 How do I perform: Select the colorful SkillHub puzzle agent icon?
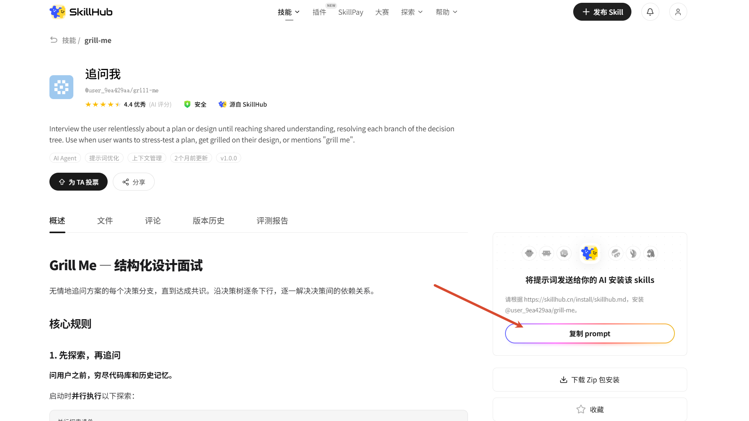(x=590, y=253)
